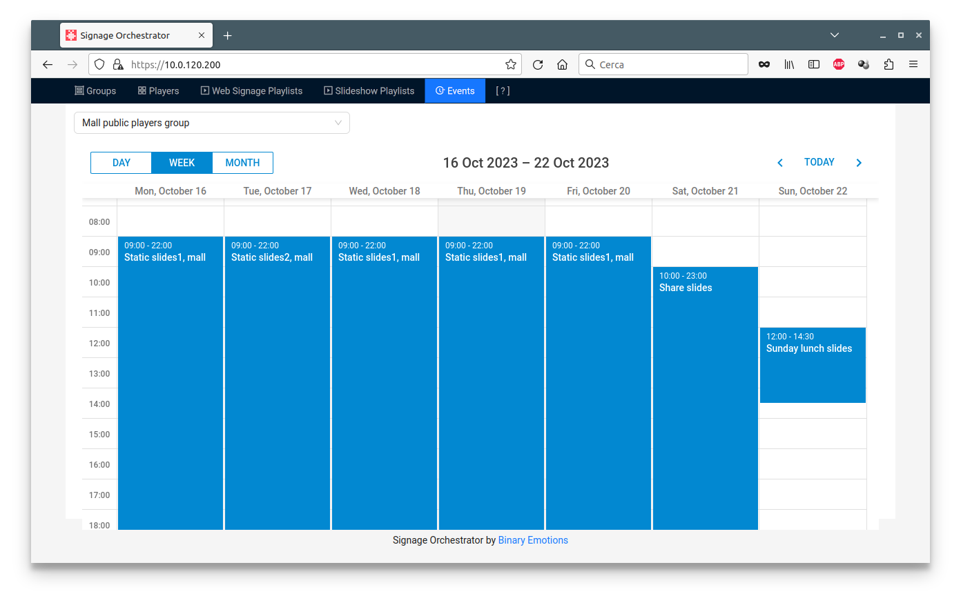Select the Mon, October 16 header
The width and height of the screenshot is (961, 605).
(171, 191)
